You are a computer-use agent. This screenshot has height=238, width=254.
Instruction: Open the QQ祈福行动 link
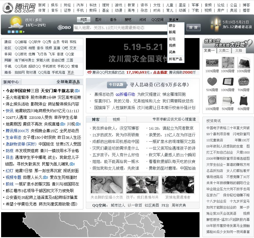(x=125, y=94)
